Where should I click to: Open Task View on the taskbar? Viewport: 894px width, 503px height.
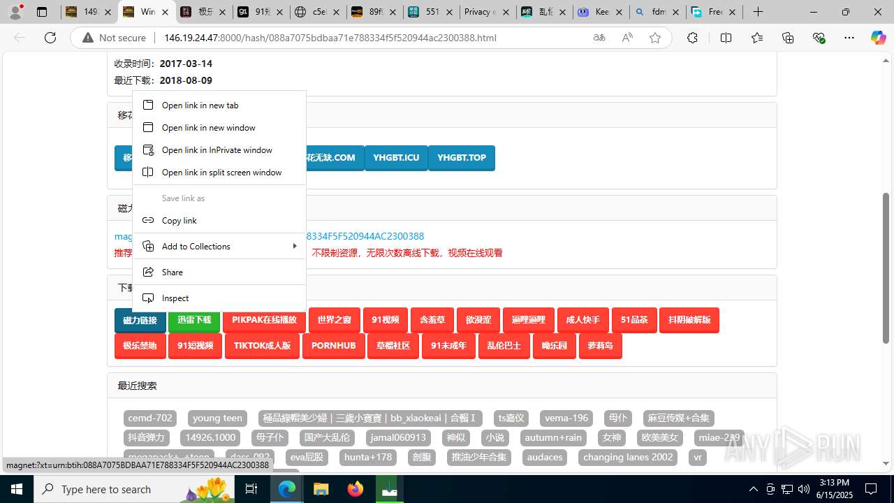pos(252,489)
